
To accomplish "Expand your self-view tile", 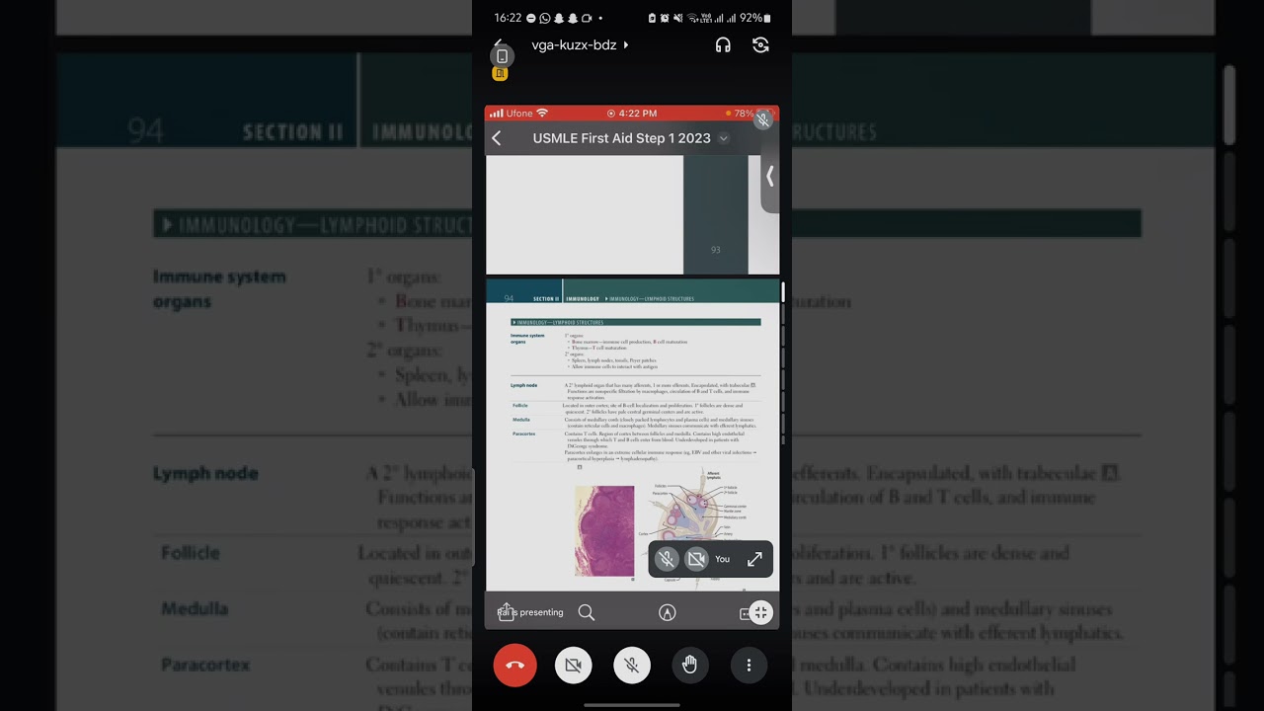I will (755, 559).
